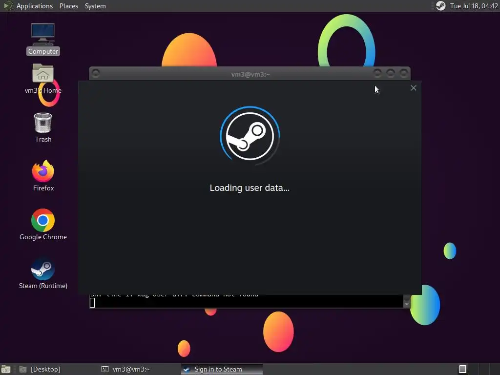Click the clock showing Tue Jul 18, 04:42
Viewport: 500px width, 375px height.
(474, 6)
